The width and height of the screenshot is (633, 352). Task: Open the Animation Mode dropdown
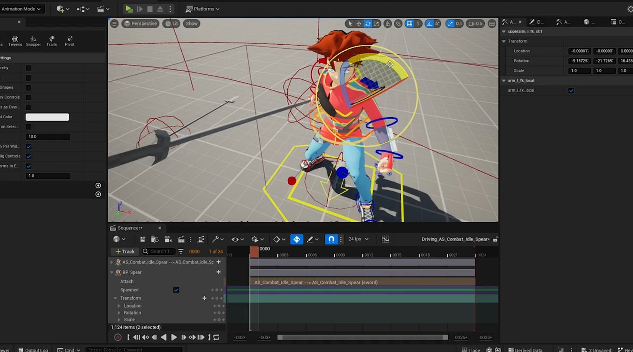[x=21, y=9]
